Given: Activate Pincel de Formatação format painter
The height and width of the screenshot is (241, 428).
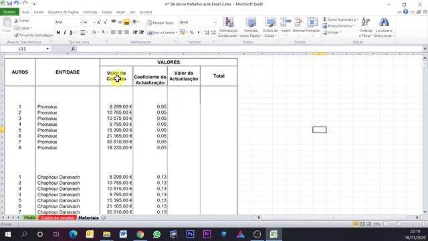Looking at the screenshot, I should 33,35.
